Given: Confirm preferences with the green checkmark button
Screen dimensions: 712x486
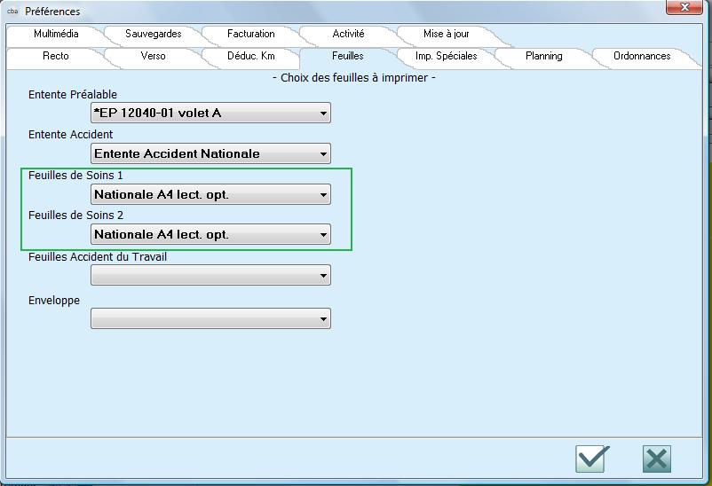Looking at the screenshot, I should click(x=591, y=459).
